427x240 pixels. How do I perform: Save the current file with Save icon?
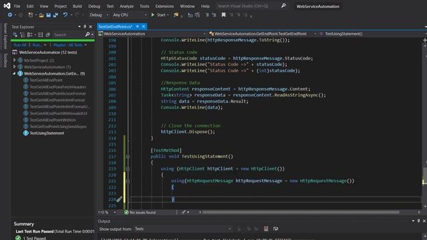pos(49,15)
